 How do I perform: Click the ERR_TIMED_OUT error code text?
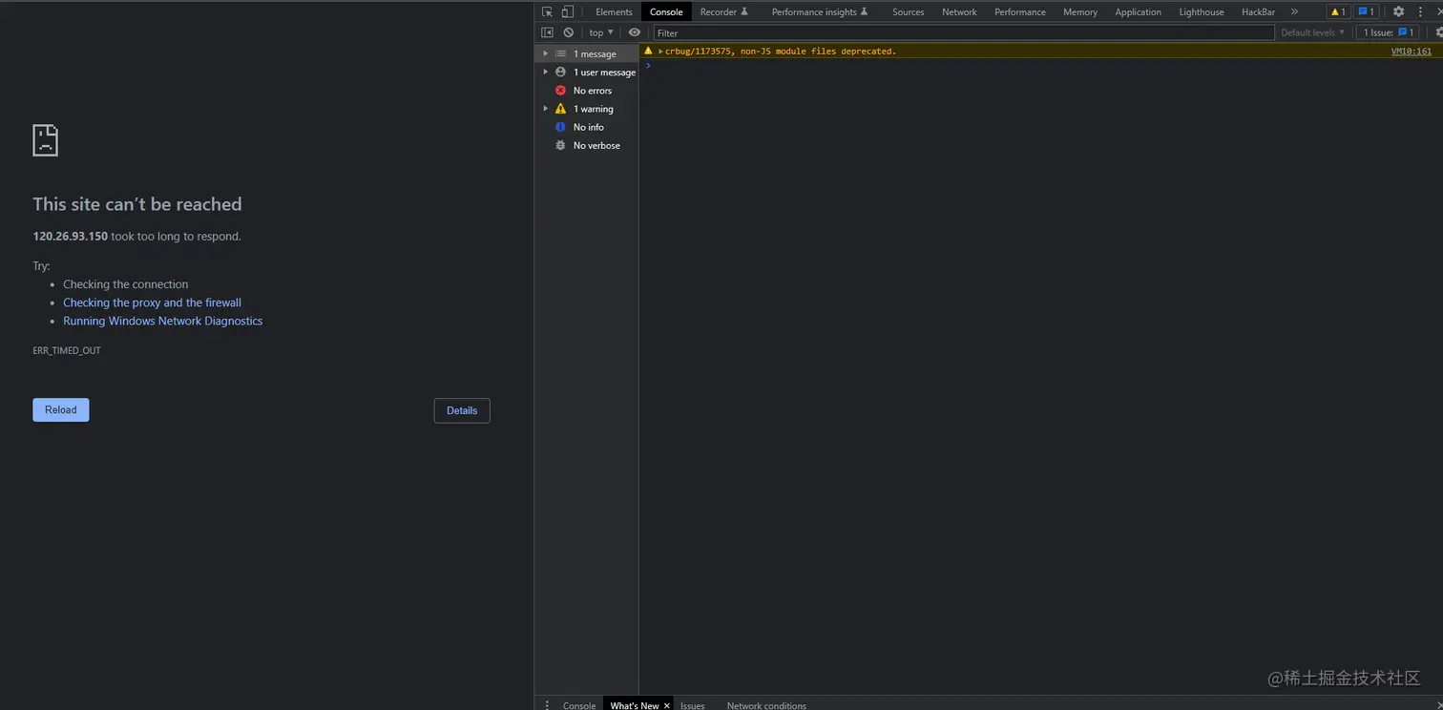[67, 350]
